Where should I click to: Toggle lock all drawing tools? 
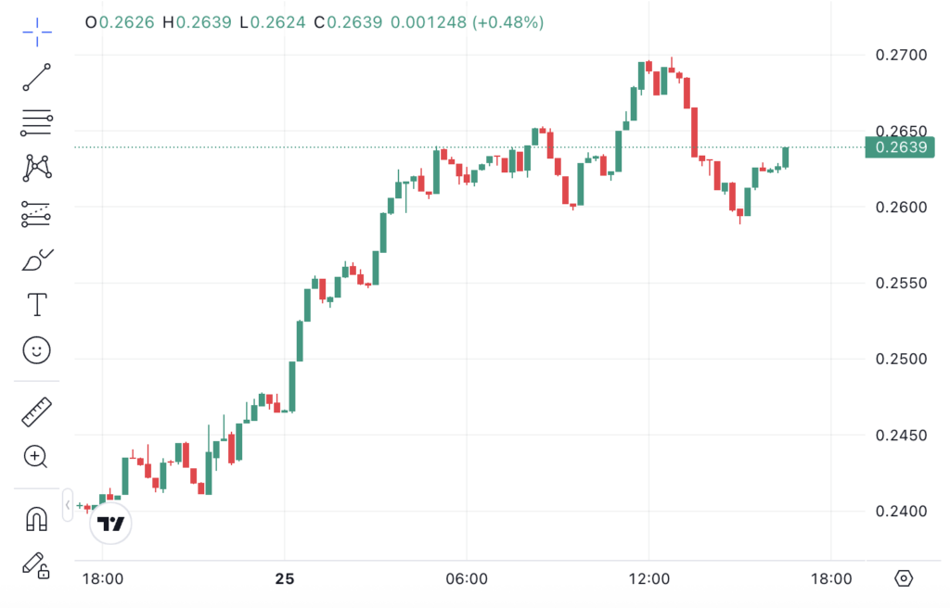[37, 564]
